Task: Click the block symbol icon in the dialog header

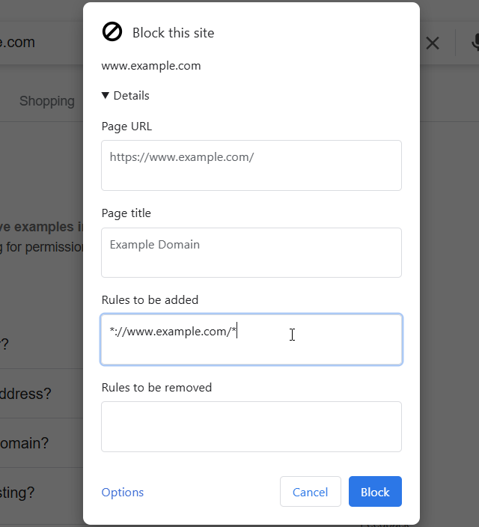Action: 112,32
